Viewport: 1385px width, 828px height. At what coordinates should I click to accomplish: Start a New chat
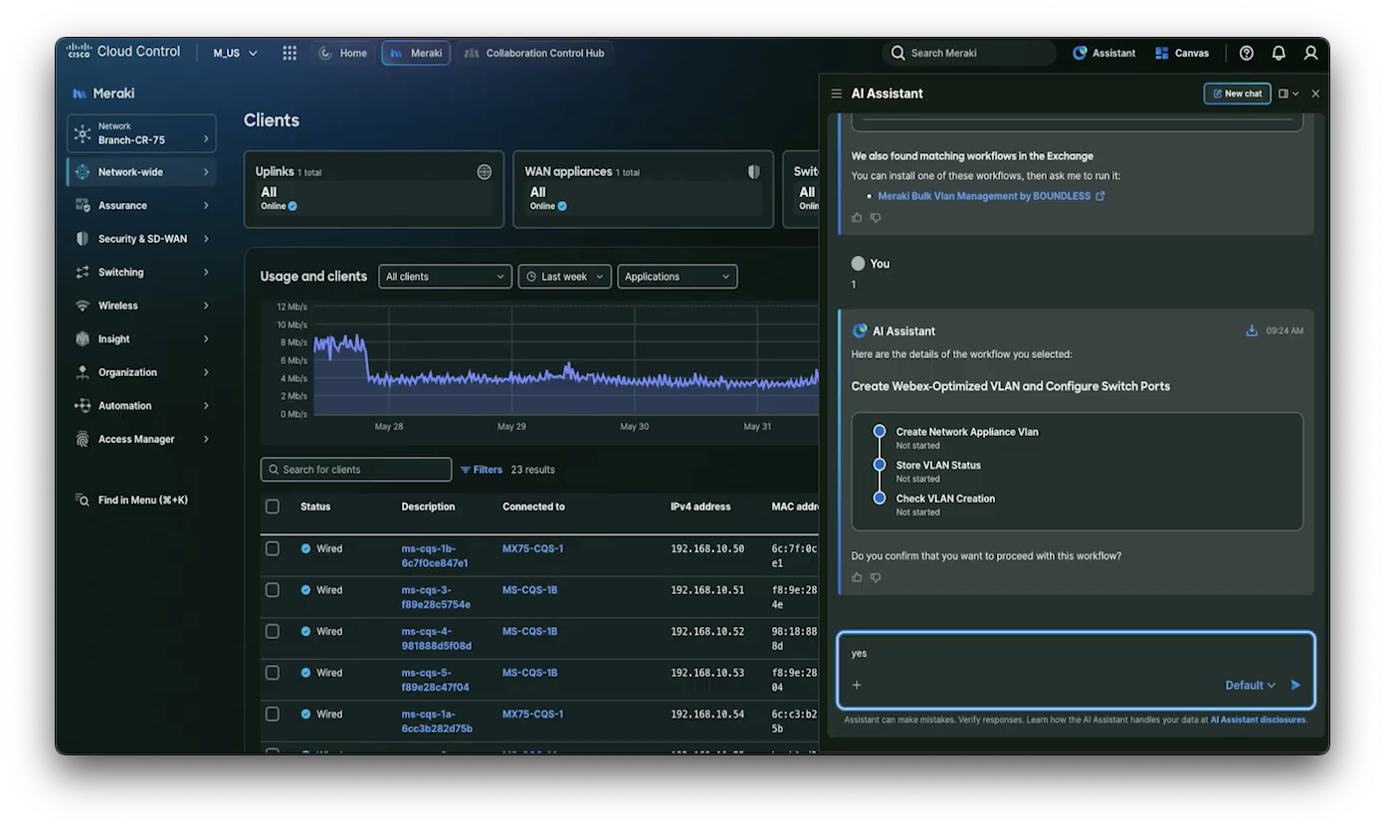1238,94
